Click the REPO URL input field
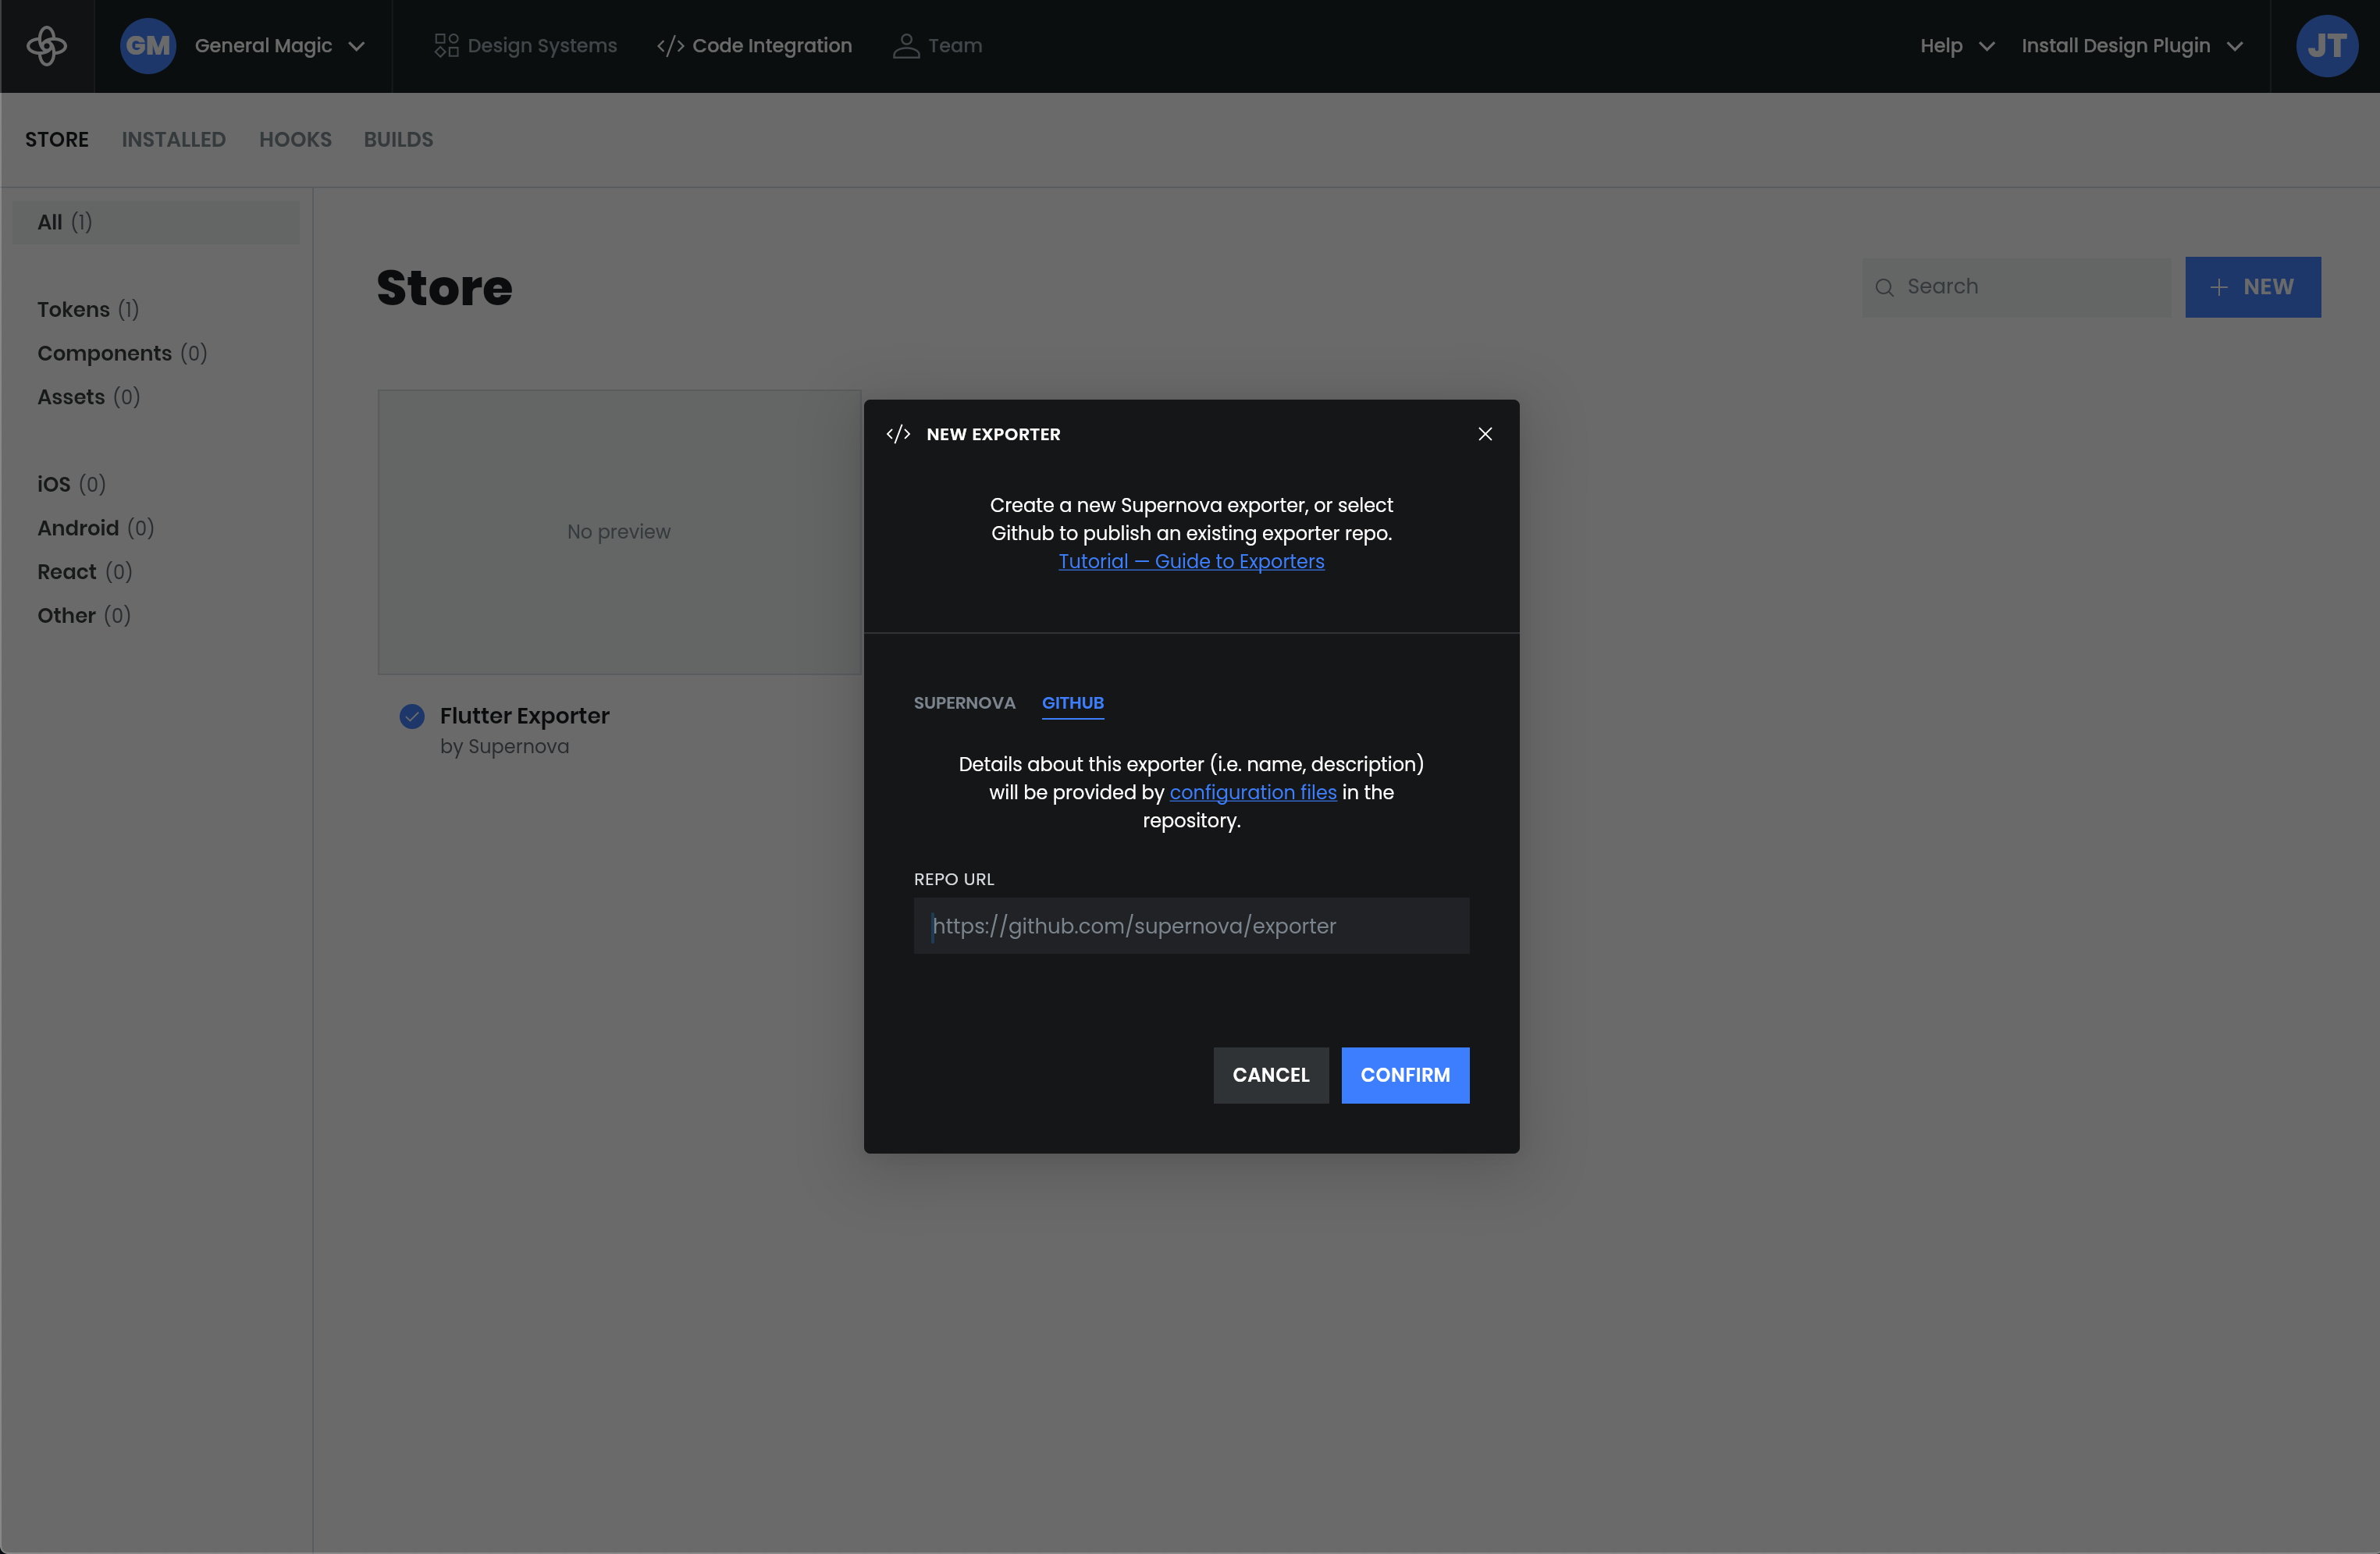2380x1554 pixels. pyautogui.click(x=1191, y=926)
